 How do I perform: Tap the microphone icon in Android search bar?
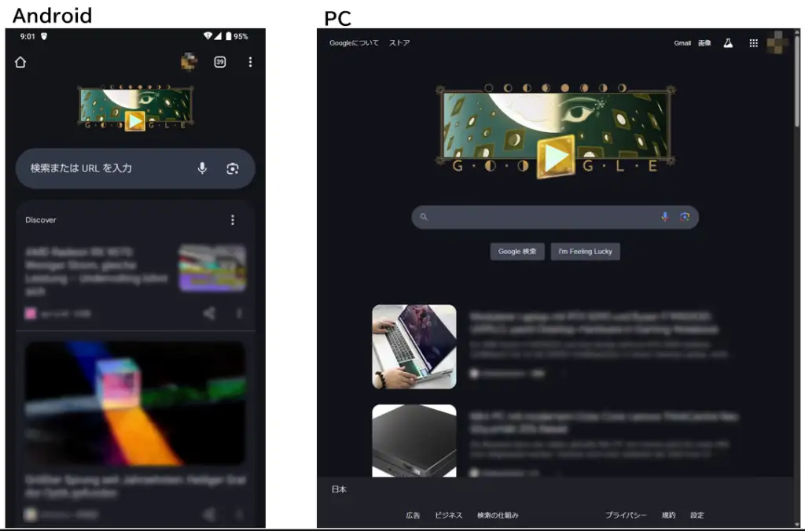(x=202, y=168)
